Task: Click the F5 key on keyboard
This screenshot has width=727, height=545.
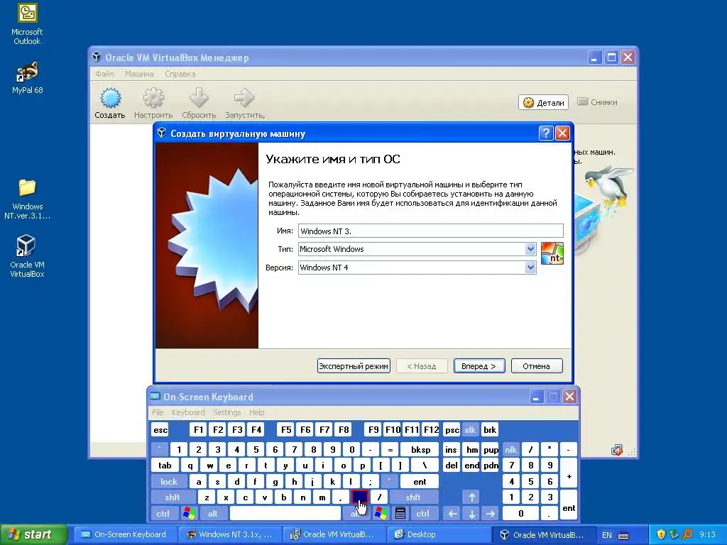Action: (286, 429)
